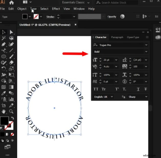Open the Type menu
Viewport: 161px width, 158px height.
point(33,9)
